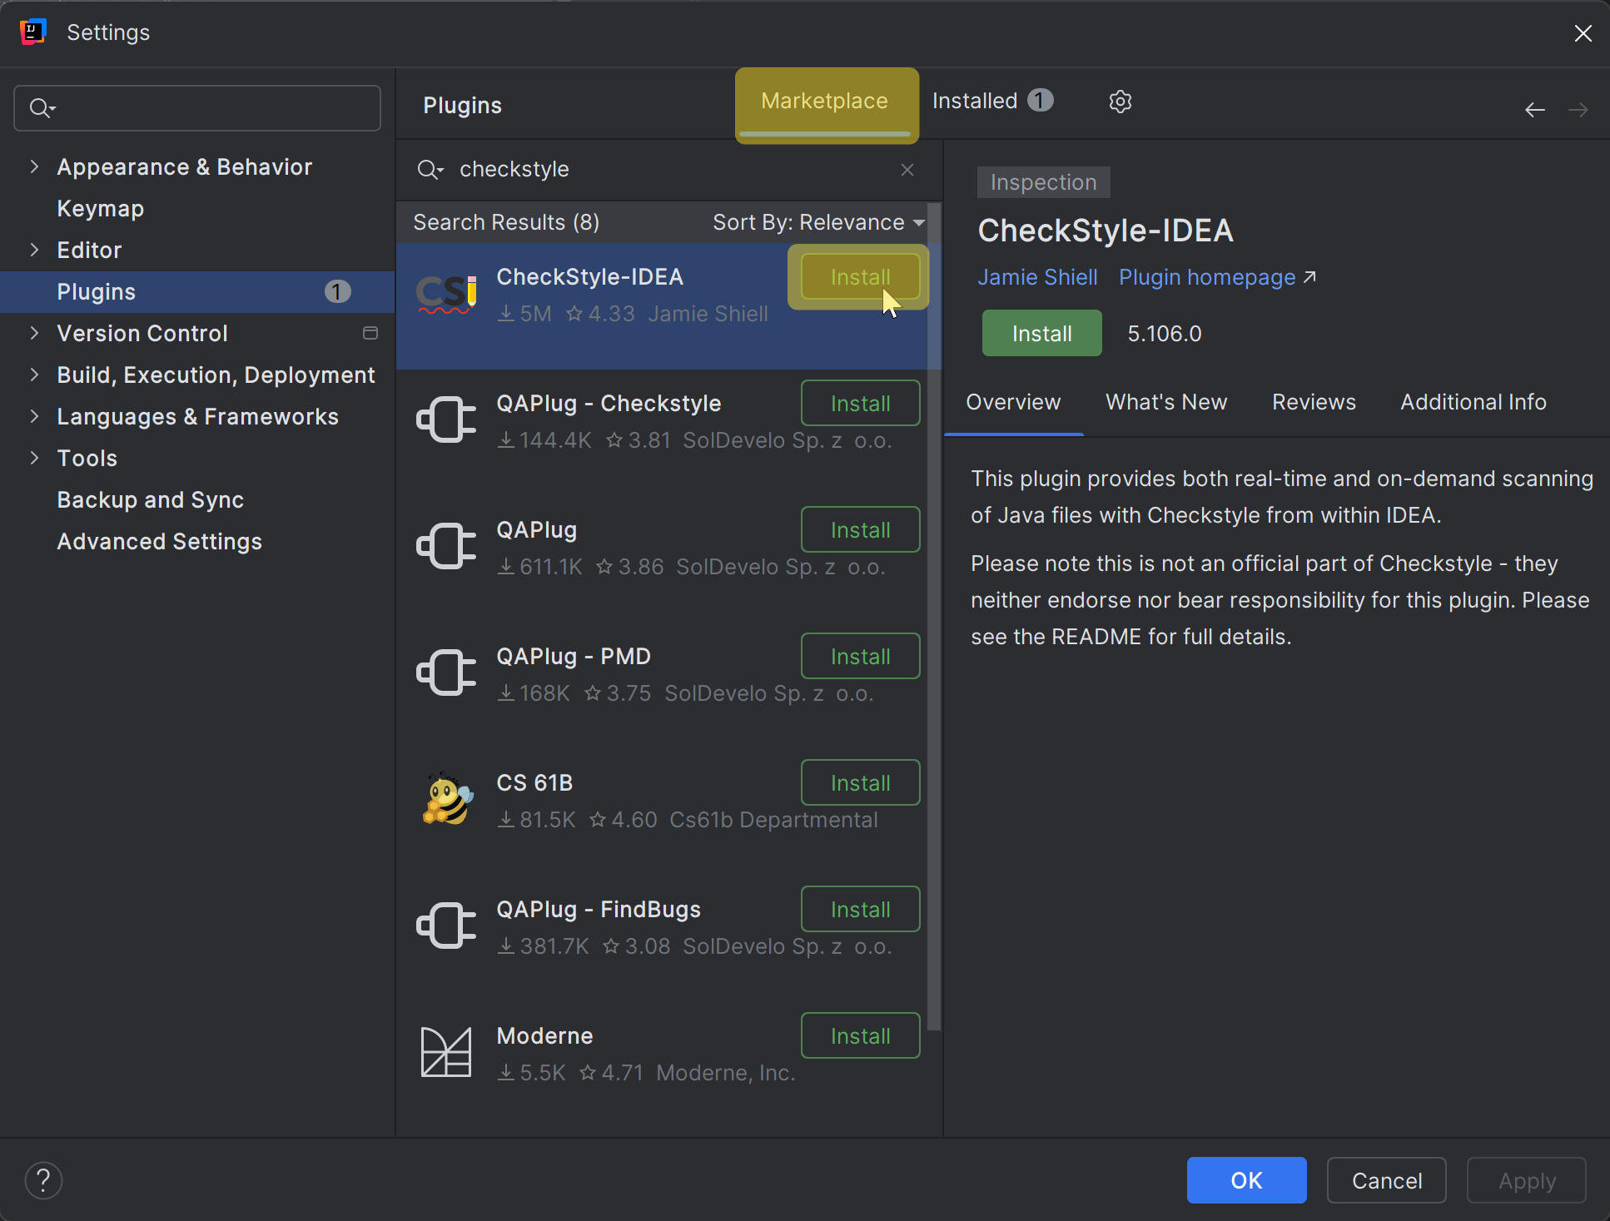Click the IntelliJ IDEA logo in title bar
The width and height of the screenshot is (1610, 1221).
[32, 32]
